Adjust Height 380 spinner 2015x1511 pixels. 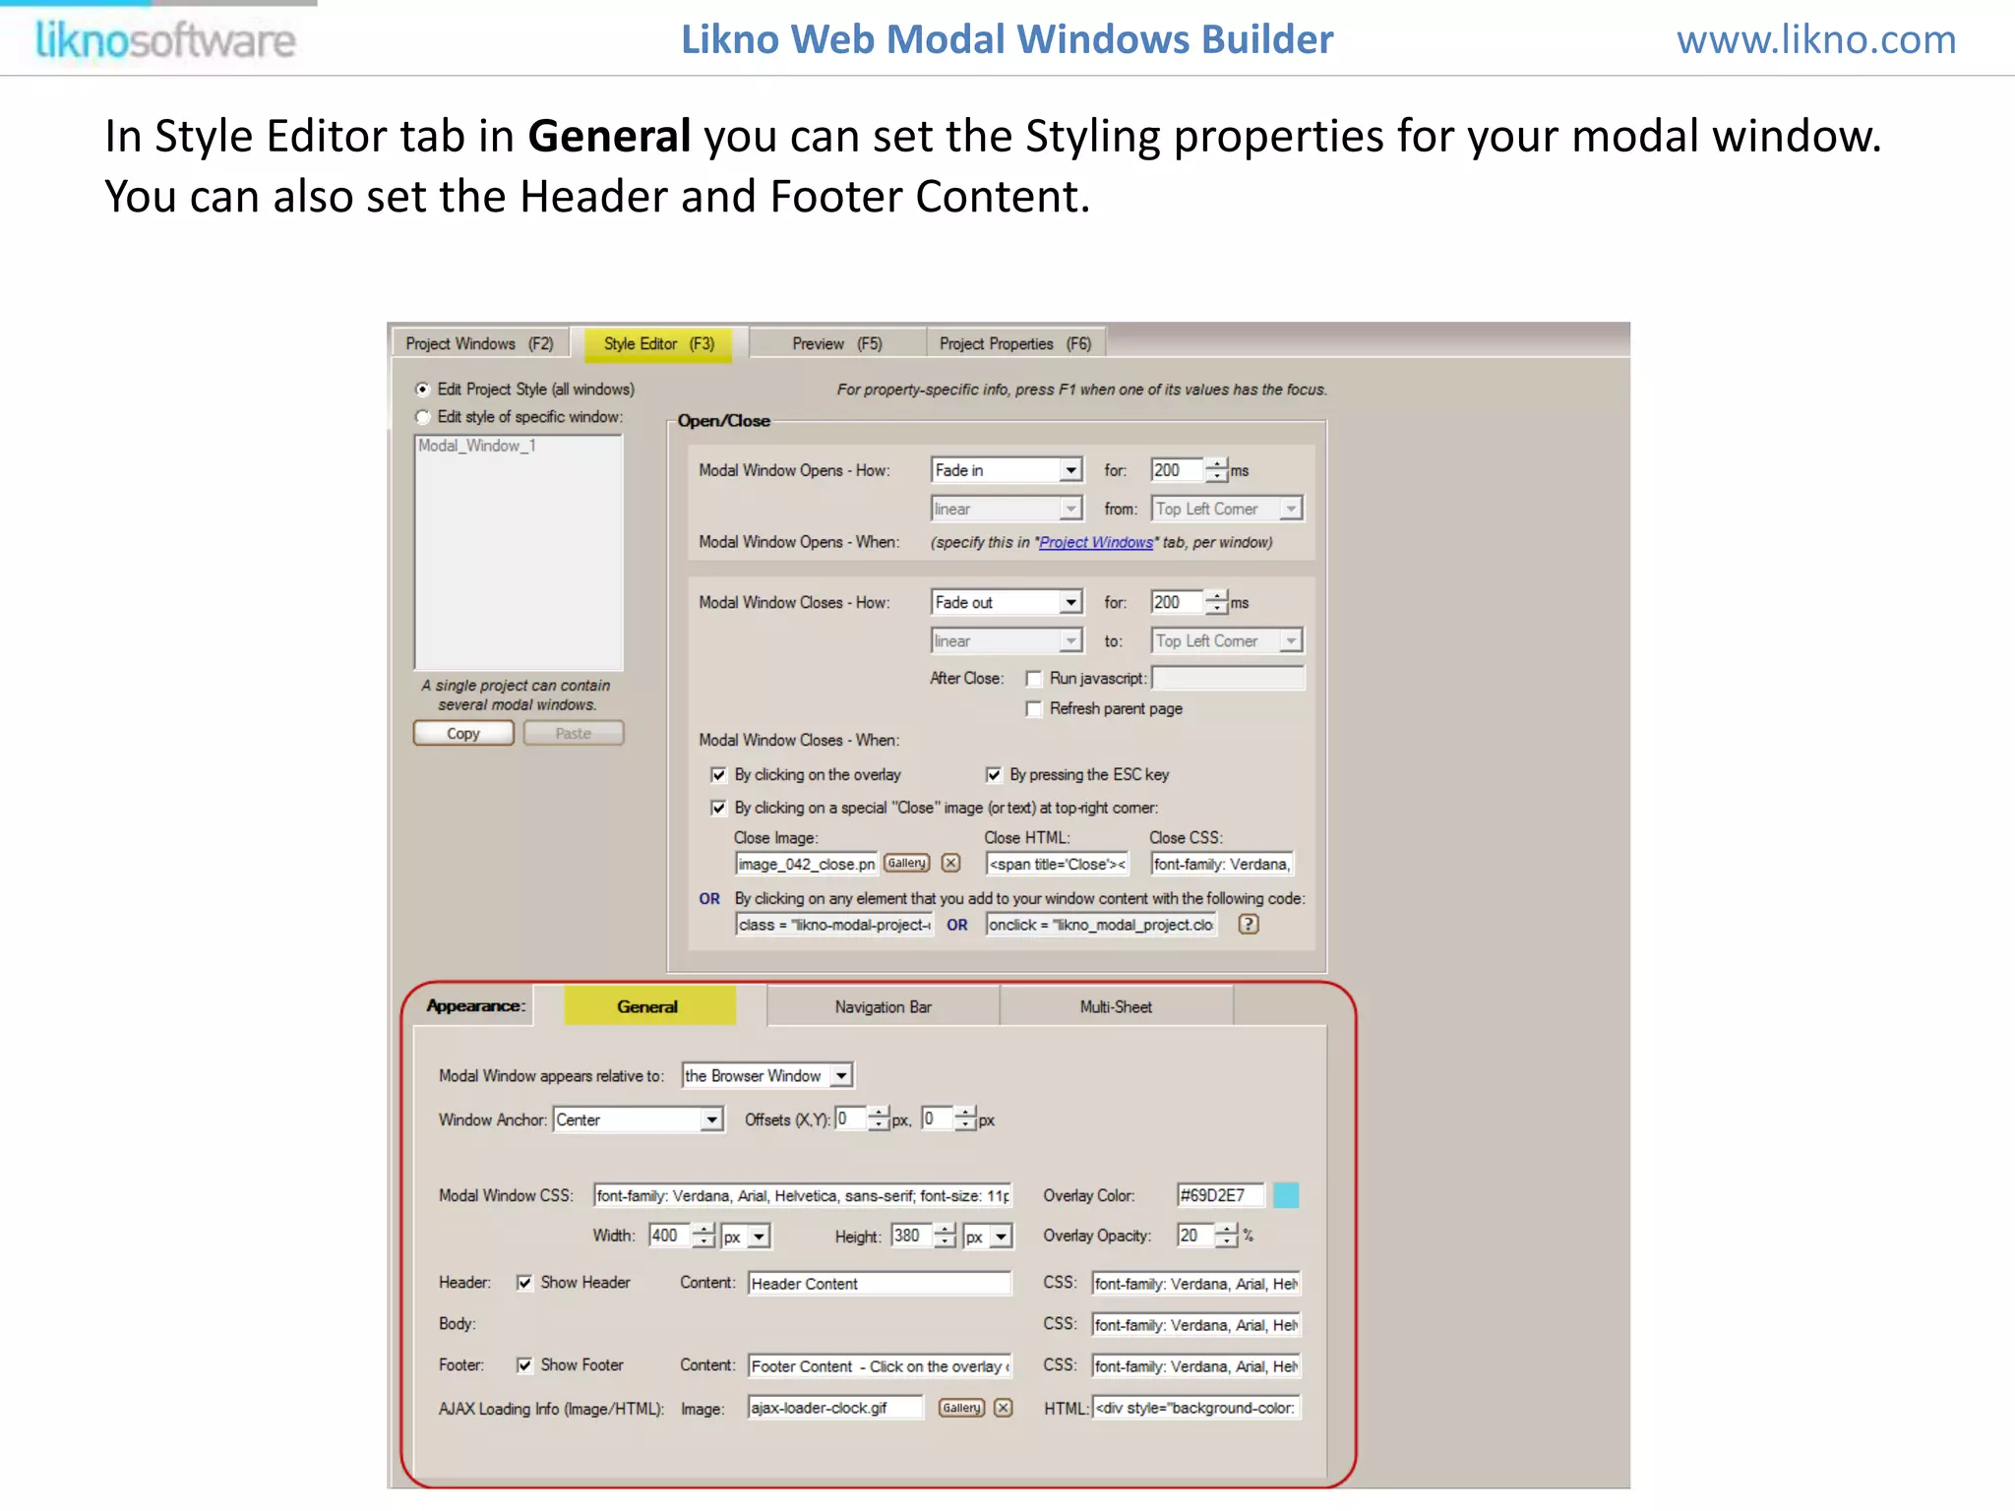pos(946,1236)
